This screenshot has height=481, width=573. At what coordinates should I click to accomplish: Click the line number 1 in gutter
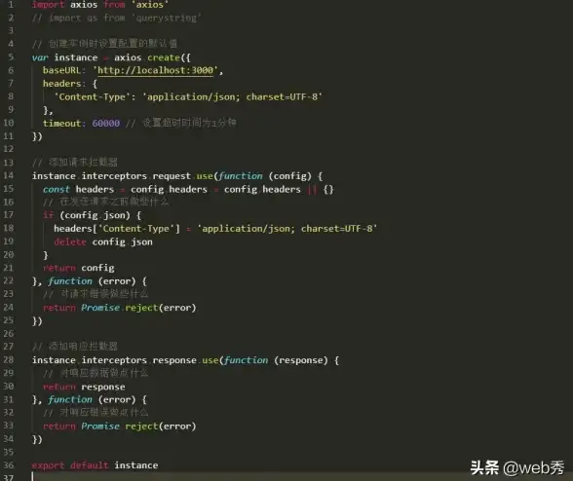point(11,5)
